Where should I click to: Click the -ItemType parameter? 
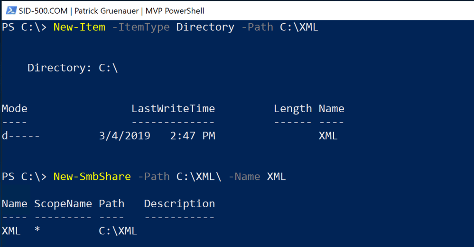pos(140,27)
